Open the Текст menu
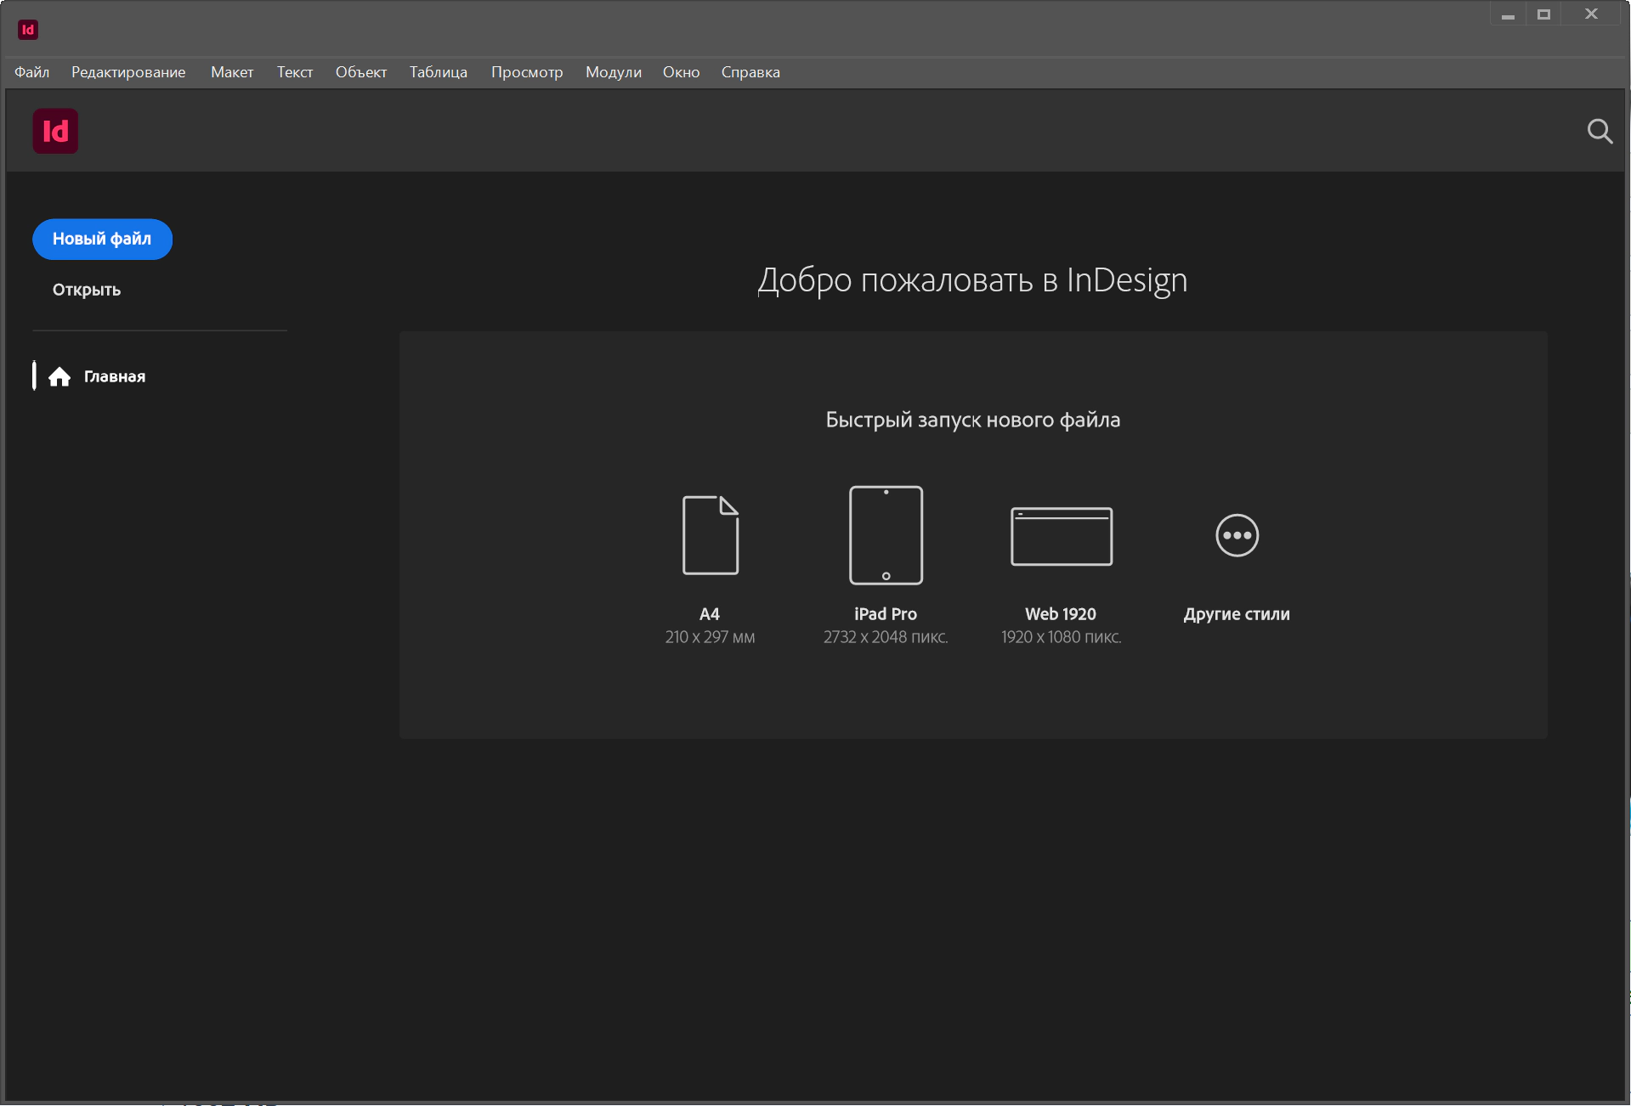The width and height of the screenshot is (1631, 1106). (x=295, y=72)
